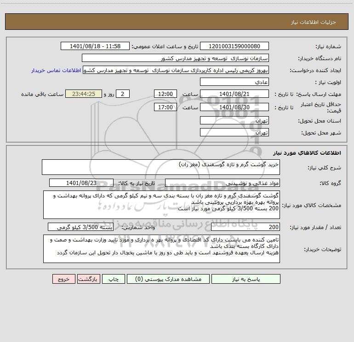Click the label تعداد / مقدار مورد نیاز
Screen dimensions: 354x342
(x=315, y=228)
